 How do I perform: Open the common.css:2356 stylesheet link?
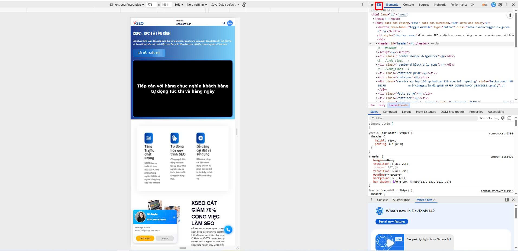(x=501, y=133)
